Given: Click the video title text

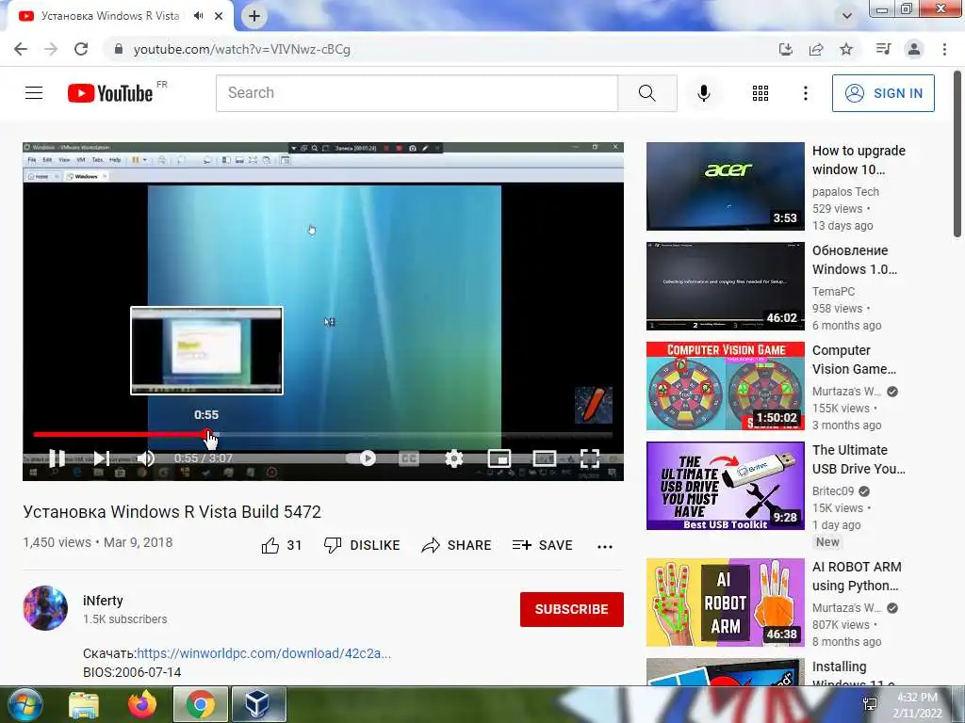Looking at the screenshot, I should click(x=172, y=511).
